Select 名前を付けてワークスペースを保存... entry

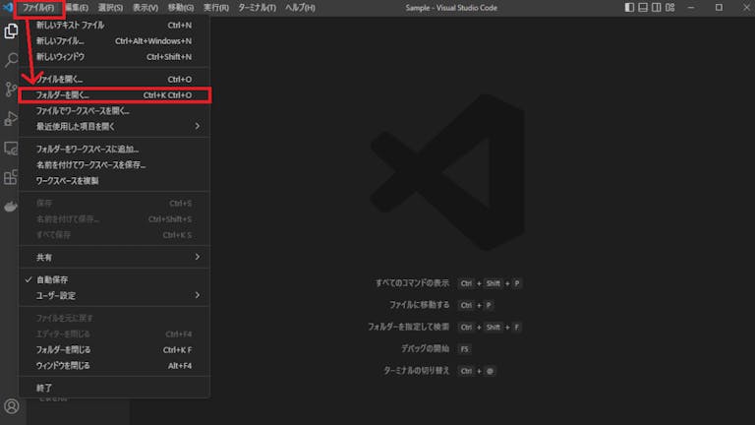tap(114, 165)
